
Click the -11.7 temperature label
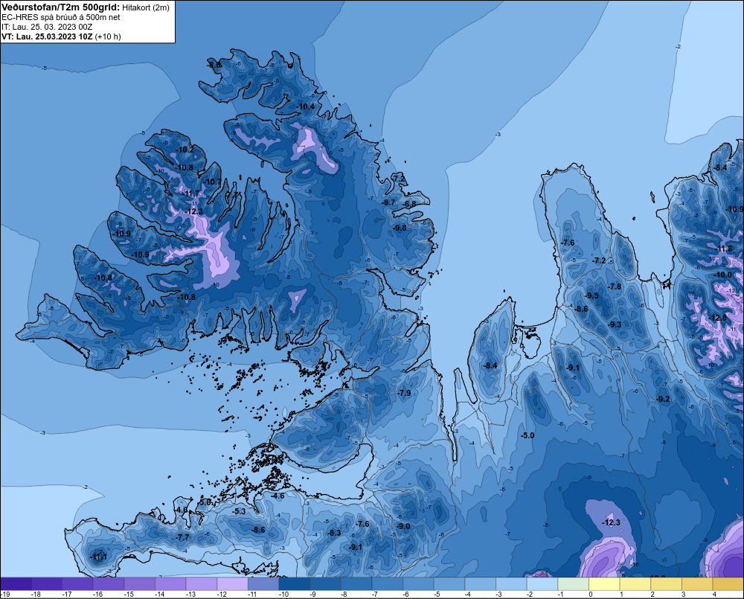[192, 193]
